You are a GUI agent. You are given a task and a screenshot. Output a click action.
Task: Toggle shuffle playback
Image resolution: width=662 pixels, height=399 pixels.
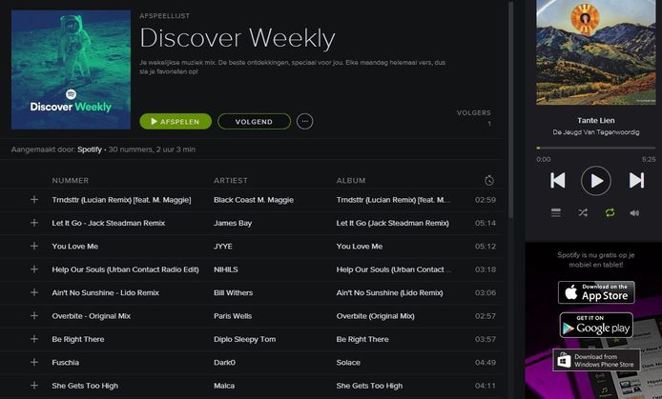583,213
